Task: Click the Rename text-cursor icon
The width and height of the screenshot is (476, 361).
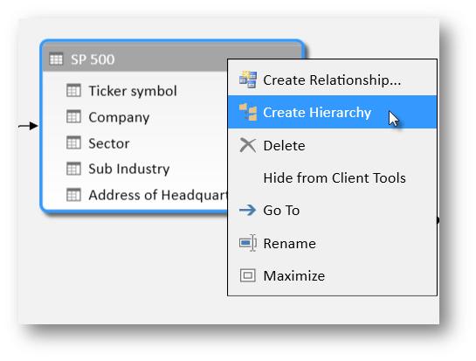Action: [248, 243]
